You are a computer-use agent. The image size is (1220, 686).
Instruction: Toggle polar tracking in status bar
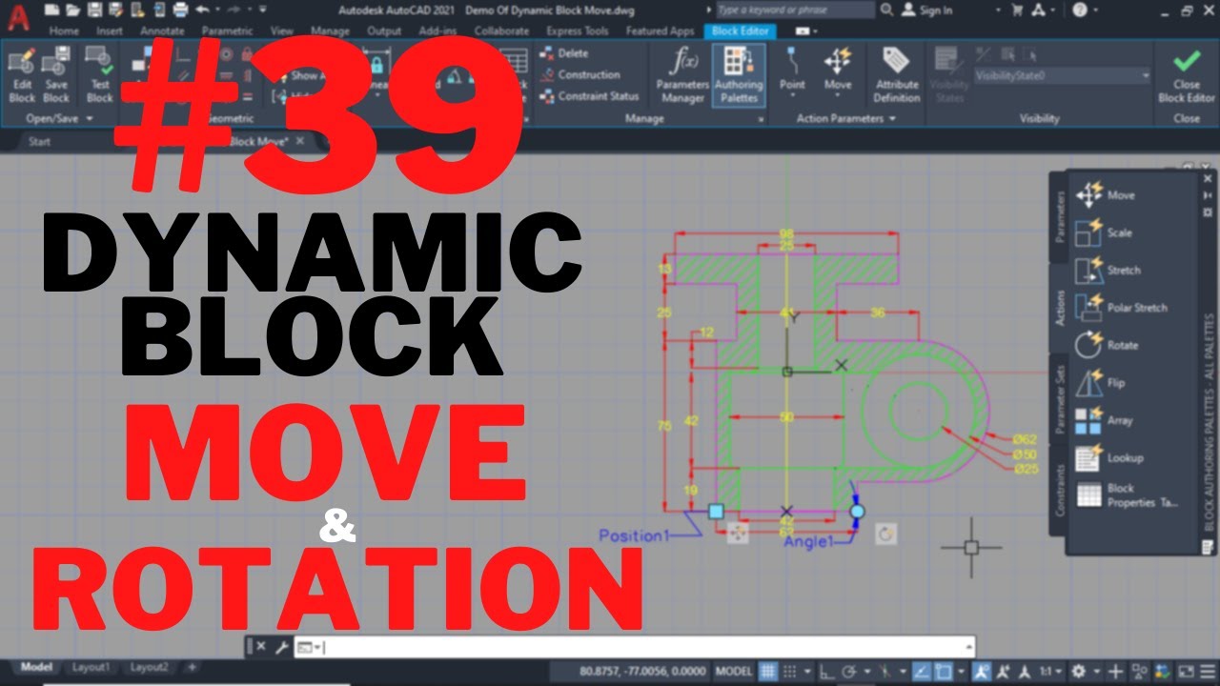848,671
